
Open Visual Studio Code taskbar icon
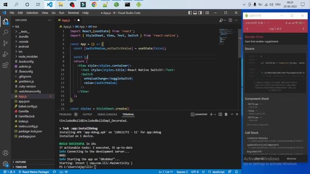[49, 4]
